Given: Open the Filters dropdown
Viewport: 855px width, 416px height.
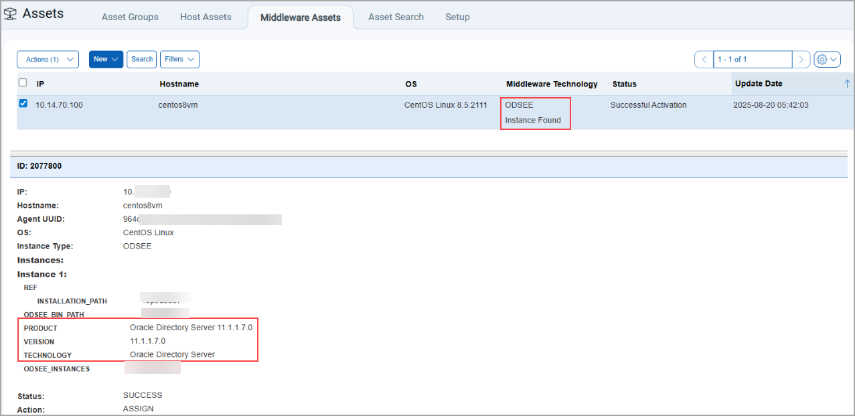Looking at the screenshot, I should click(179, 60).
